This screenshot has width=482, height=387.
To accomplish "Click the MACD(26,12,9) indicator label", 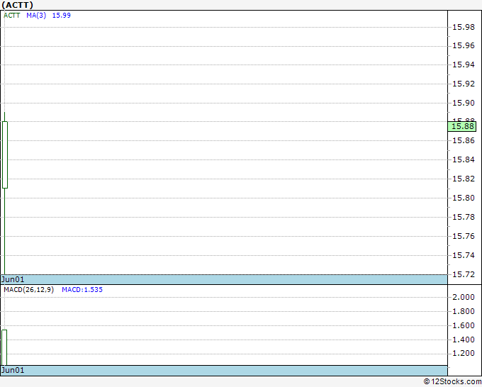I will [x=28, y=290].
